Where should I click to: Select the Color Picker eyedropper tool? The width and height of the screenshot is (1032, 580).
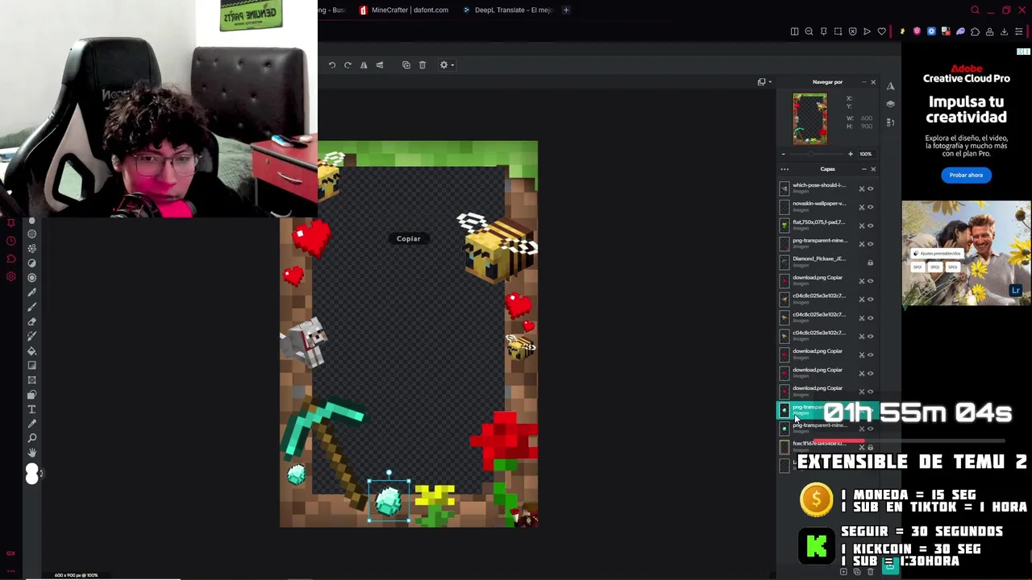(32, 423)
